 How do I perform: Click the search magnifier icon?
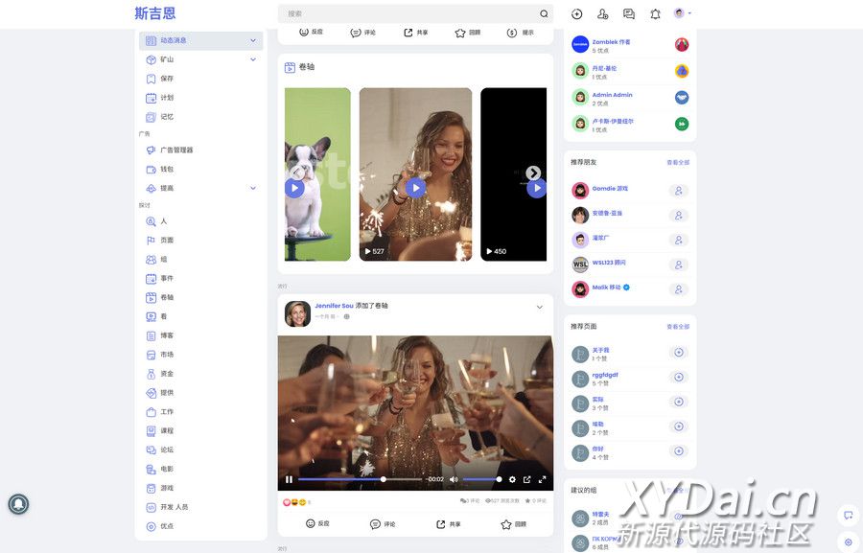pos(544,14)
